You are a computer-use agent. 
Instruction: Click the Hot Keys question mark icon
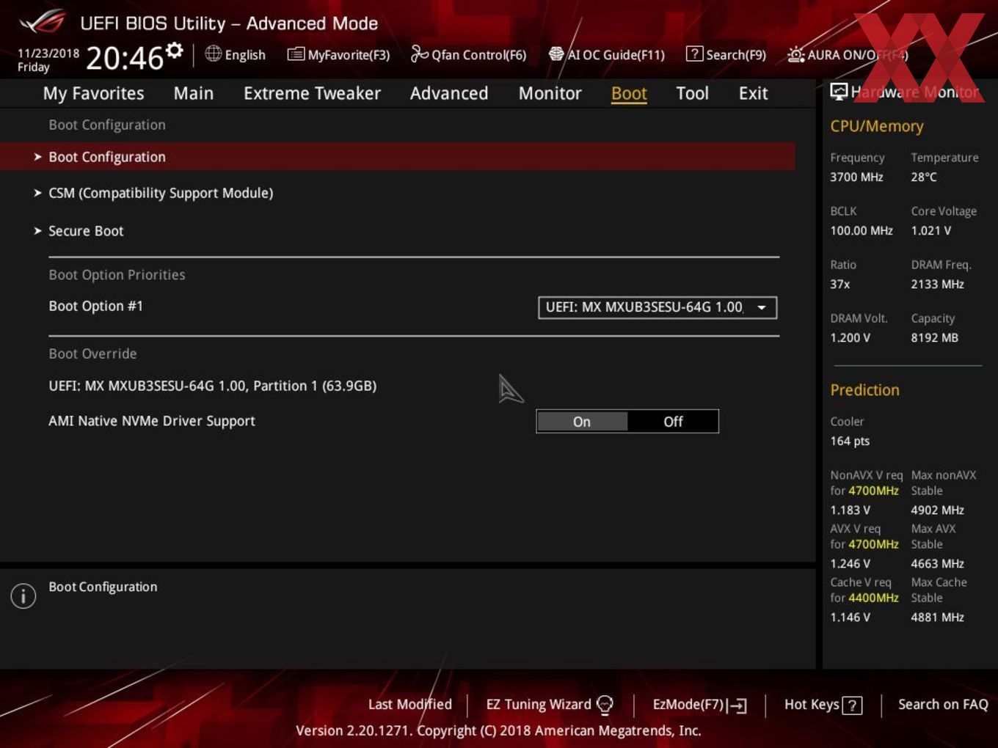852,705
